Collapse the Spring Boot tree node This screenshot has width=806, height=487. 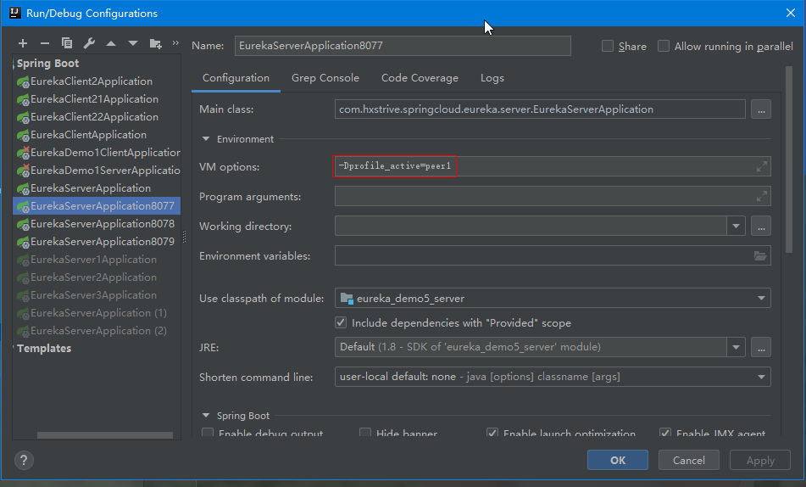pos(14,64)
